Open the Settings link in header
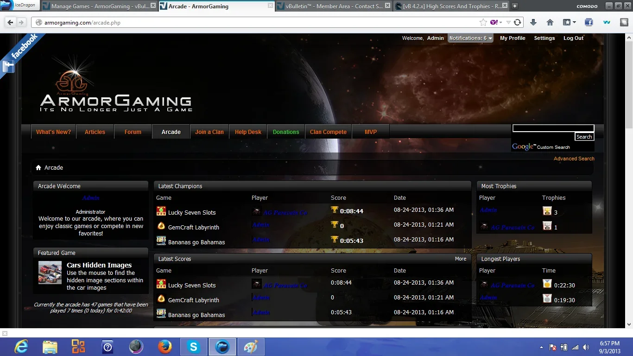The height and width of the screenshot is (356, 633). [x=544, y=38]
